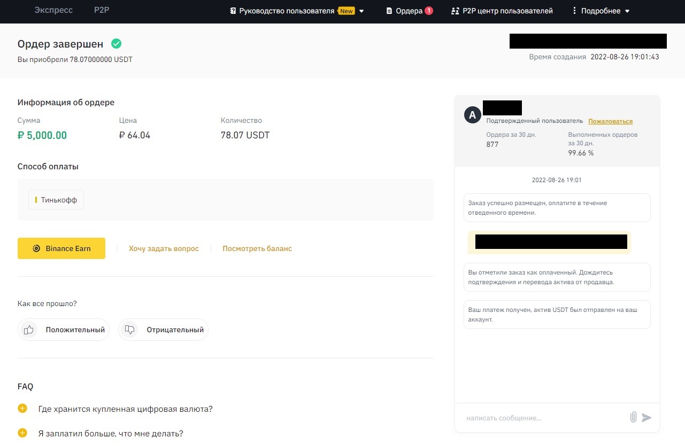Viewport: 685px width, 446px height.
Task: Expand the Подробнее dropdown arrow
Action: pyautogui.click(x=627, y=11)
